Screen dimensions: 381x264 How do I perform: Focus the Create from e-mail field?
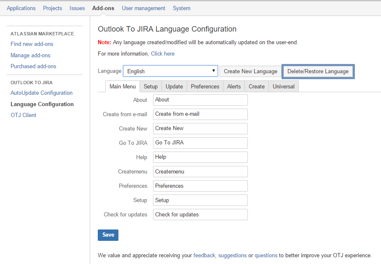point(200,114)
